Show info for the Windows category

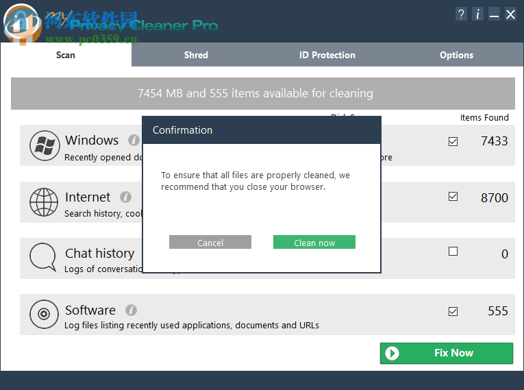click(x=134, y=140)
